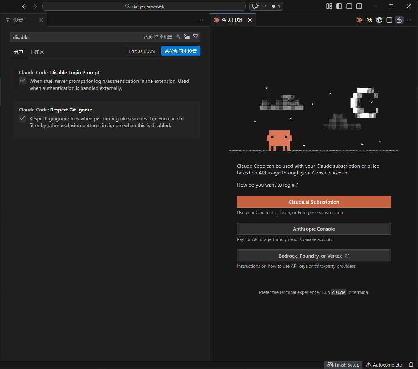Image resolution: width=418 pixels, height=369 pixels.
Task: Choose Claude.ai Subscription login
Action: coord(314,202)
